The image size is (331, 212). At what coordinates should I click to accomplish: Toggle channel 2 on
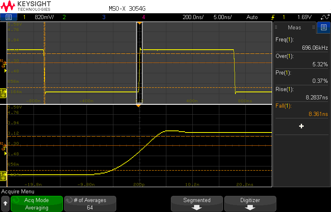tap(64, 17)
